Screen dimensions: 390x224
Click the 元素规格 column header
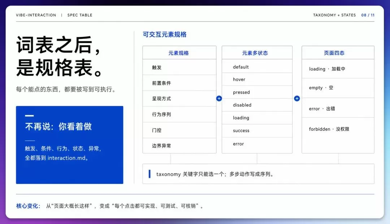(x=179, y=53)
